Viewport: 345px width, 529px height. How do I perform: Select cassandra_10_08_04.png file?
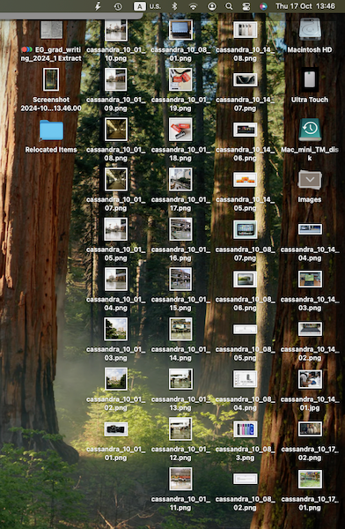click(245, 379)
